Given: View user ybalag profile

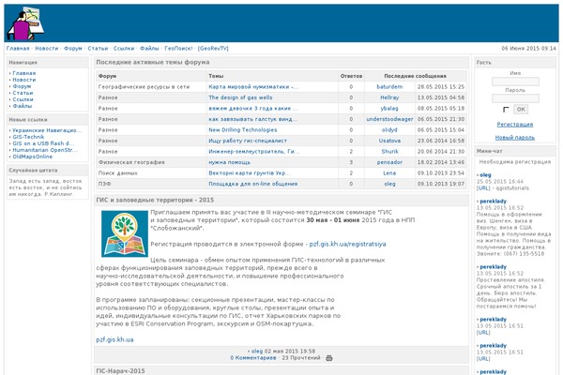Looking at the screenshot, I should click(x=389, y=109).
